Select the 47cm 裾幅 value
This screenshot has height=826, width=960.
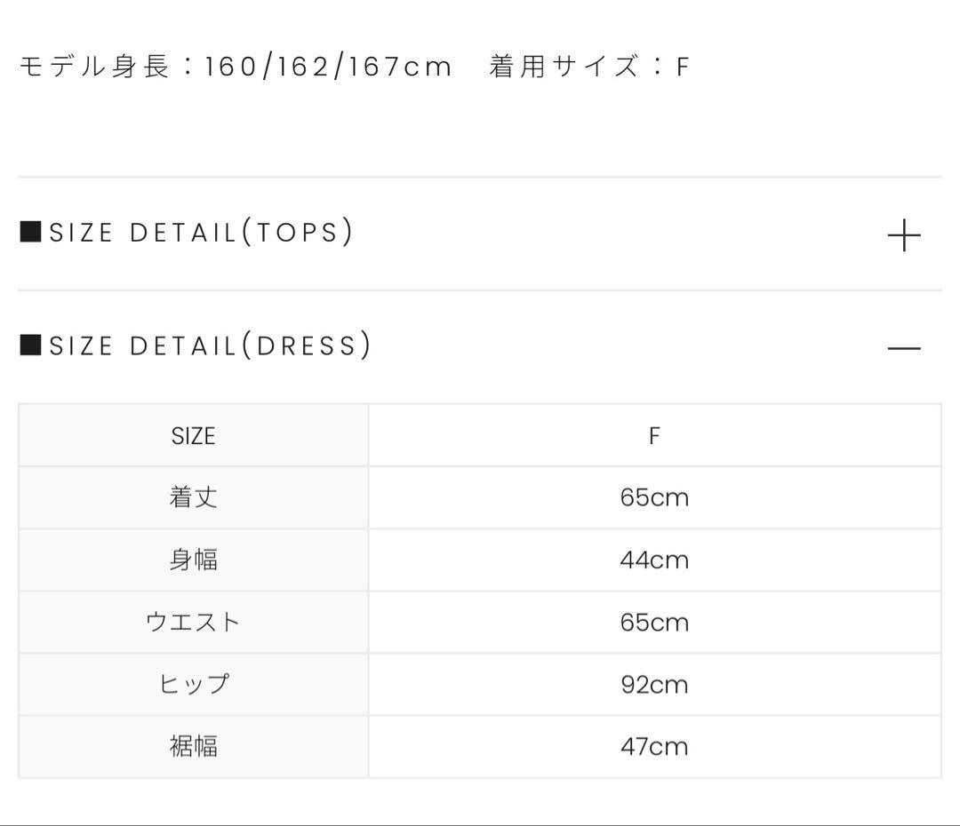pos(654,746)
